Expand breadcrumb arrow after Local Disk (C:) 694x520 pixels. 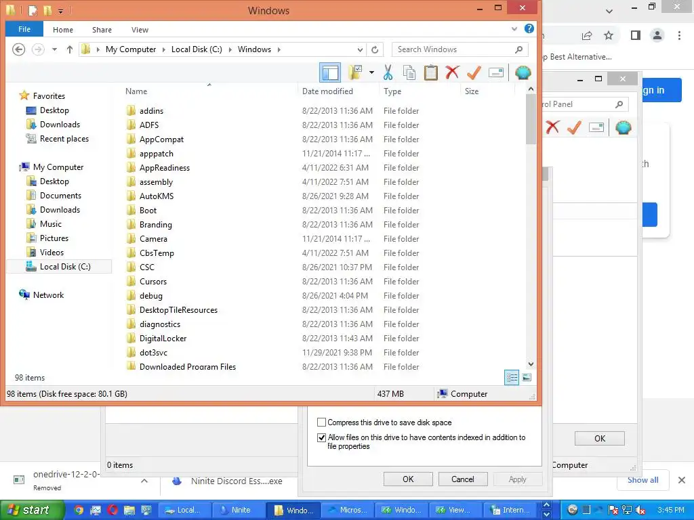tap(230, 49)
